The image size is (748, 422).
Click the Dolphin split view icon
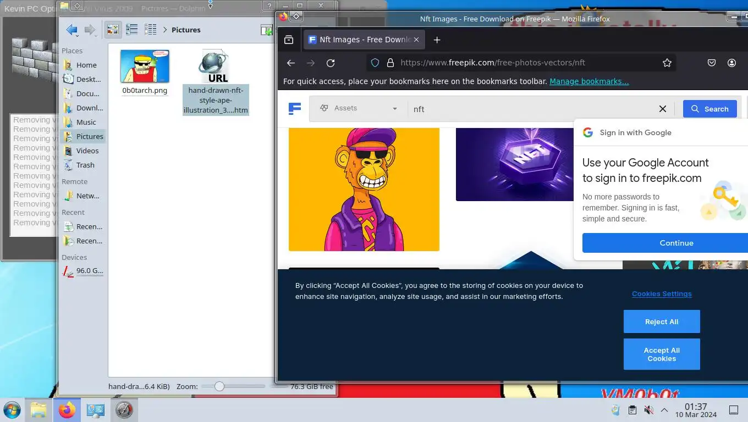(267, 30)
